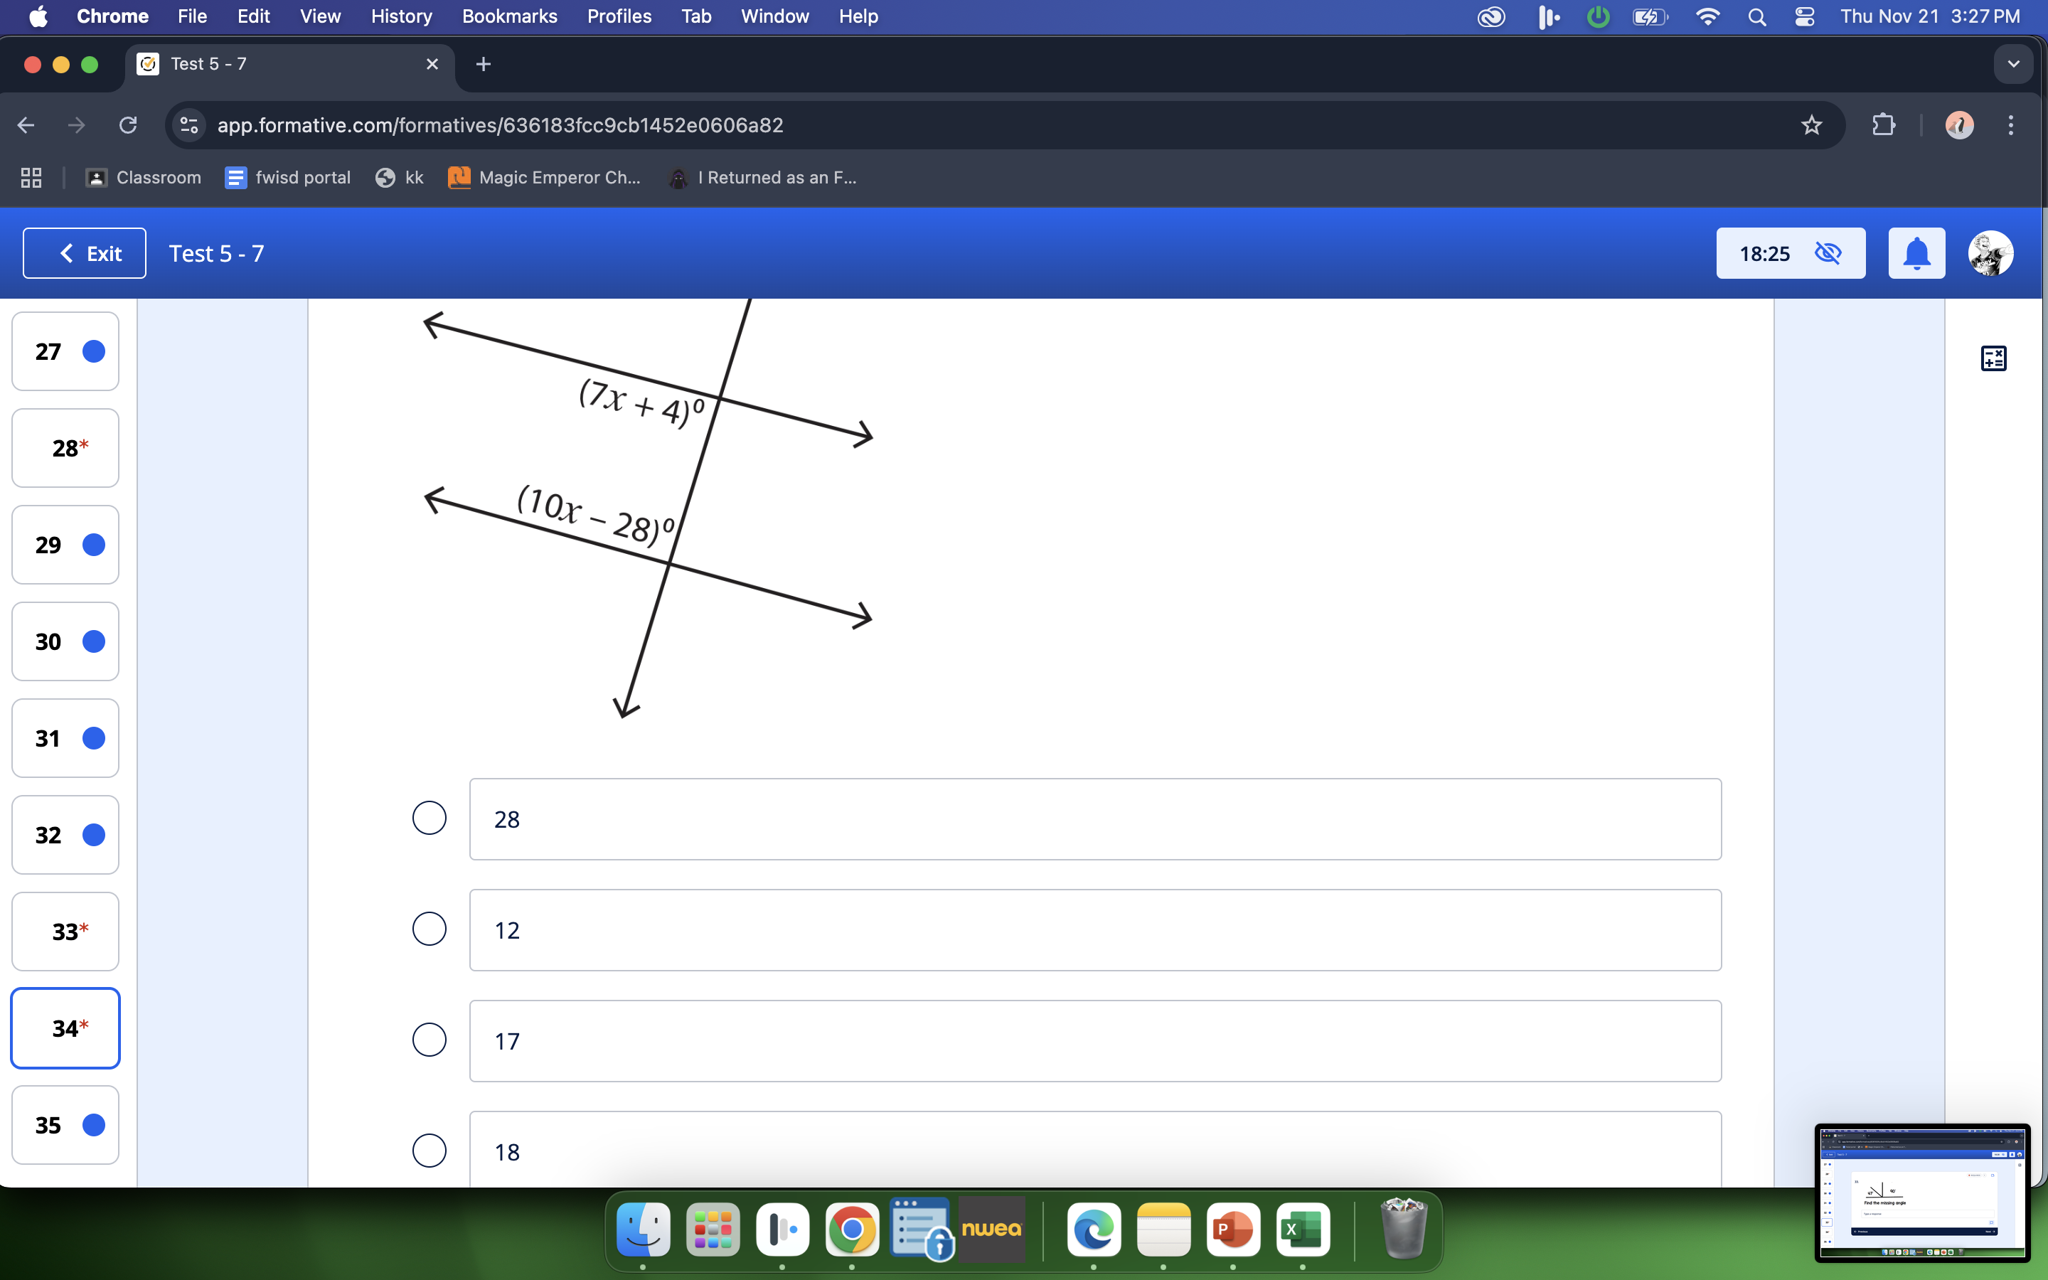Open a new tab with plus button
The image size is (2048, 1280).
point(484,64)
